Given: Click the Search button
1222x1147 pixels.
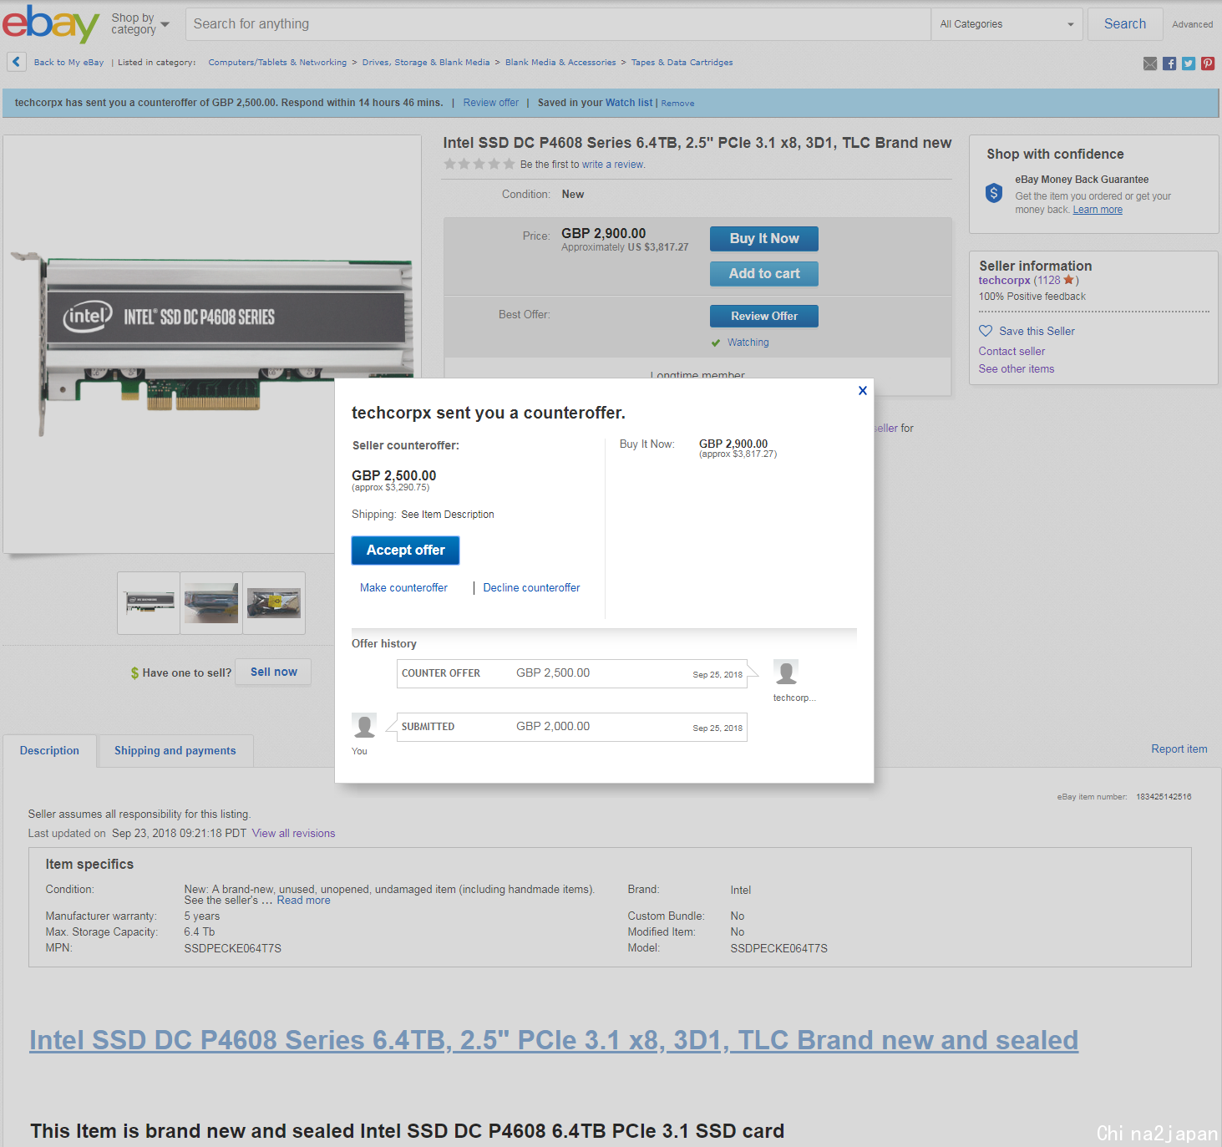Looking at the screenshot, I should pos(1125,24).
